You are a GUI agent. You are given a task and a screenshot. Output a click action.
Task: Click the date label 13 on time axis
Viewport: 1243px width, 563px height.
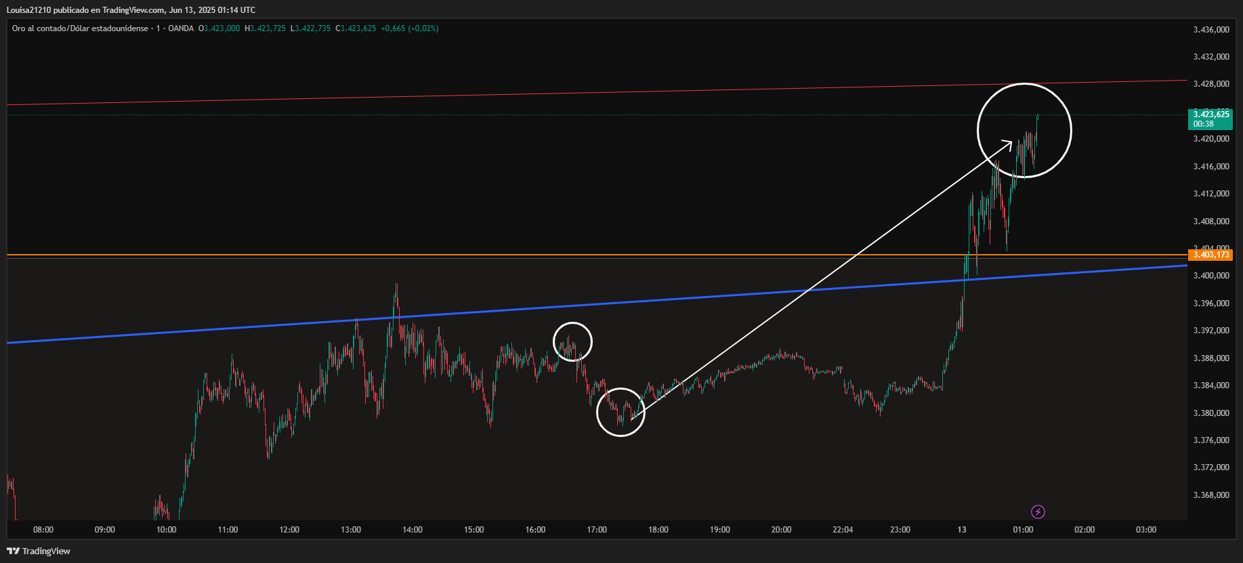click(962, 530)
